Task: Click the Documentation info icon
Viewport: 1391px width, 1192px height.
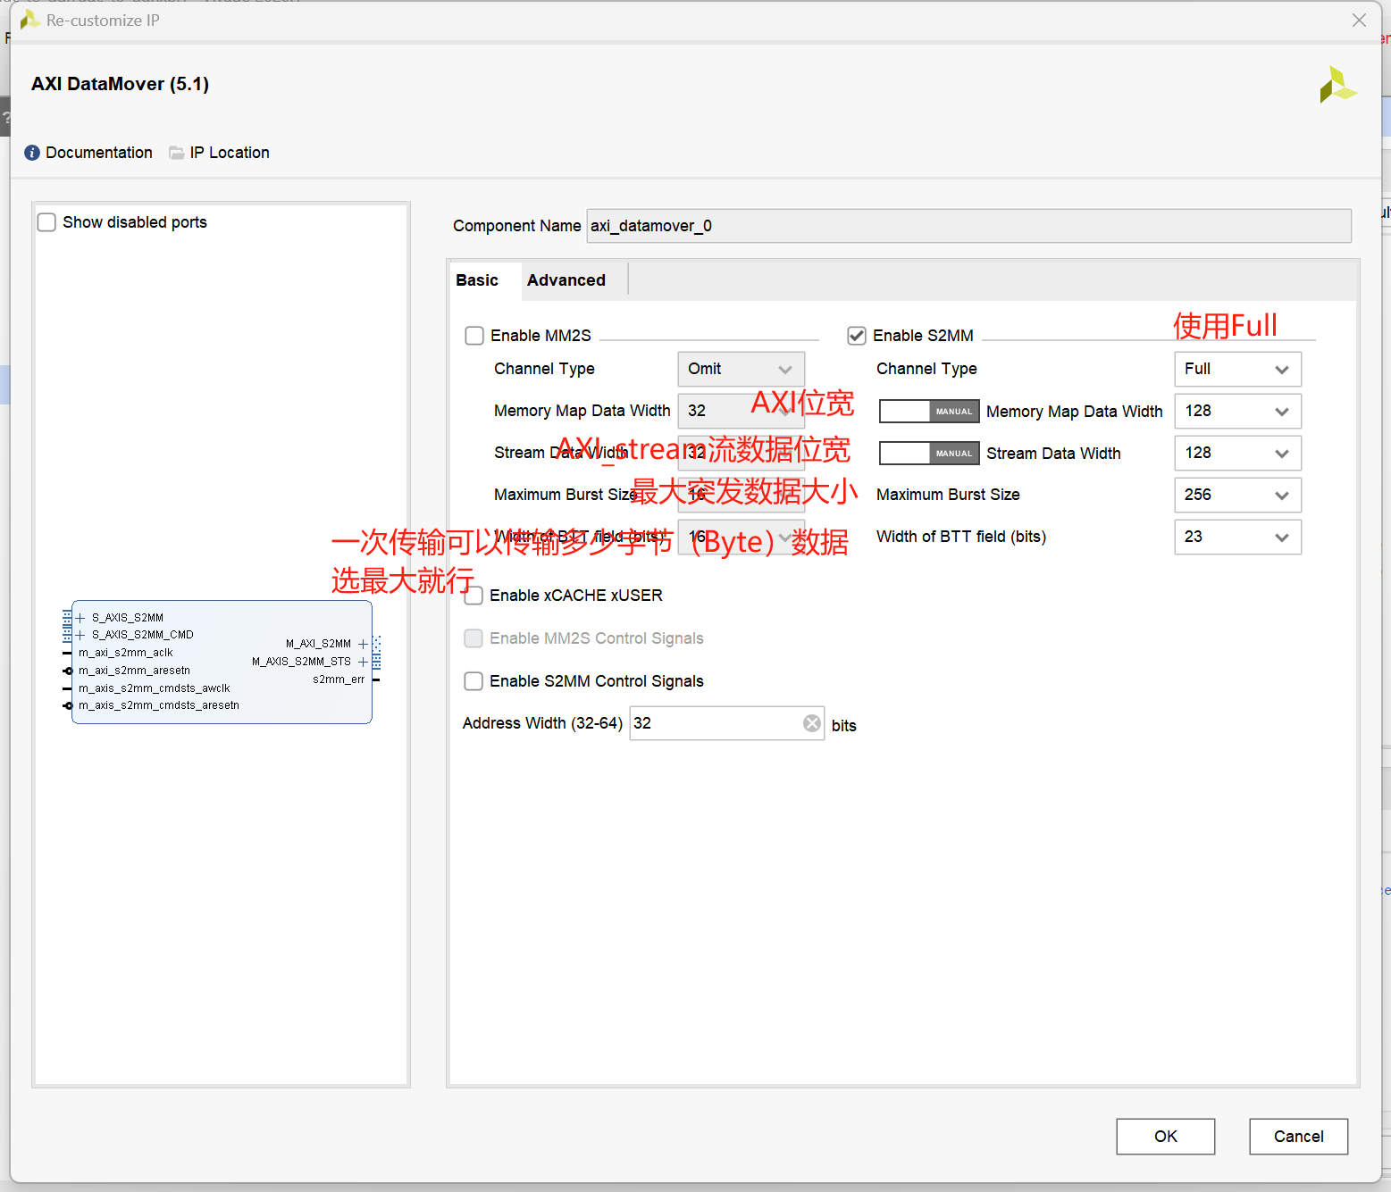Action: click(x=31, y=152)
